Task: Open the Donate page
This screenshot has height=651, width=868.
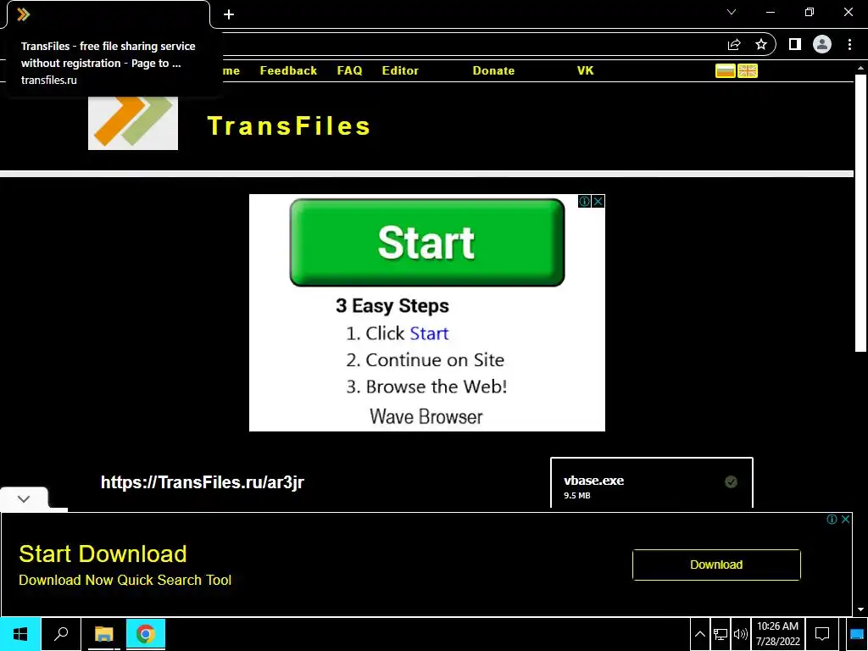Action: tap(494, 71)
